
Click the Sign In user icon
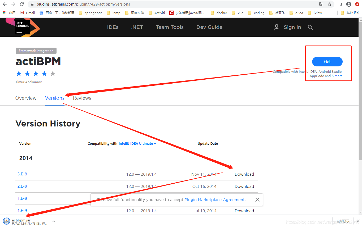point(277,27)
